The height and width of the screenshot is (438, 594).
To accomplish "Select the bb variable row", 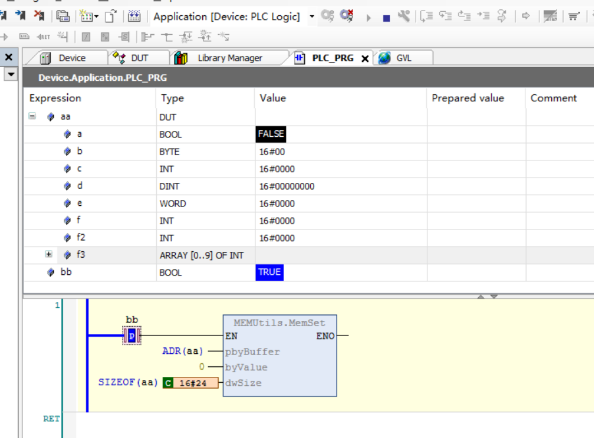I will tap(309, 272).
